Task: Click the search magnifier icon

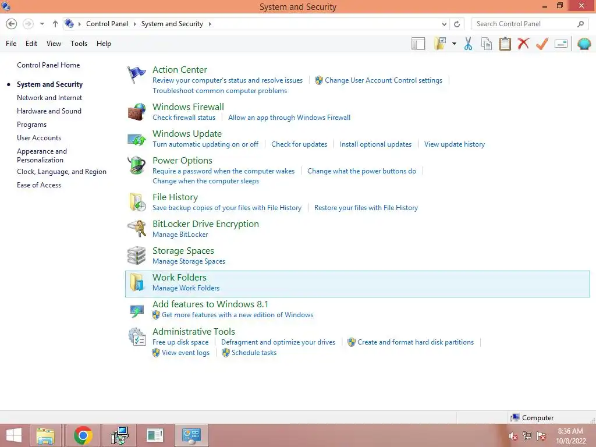Action: [580, 24]
